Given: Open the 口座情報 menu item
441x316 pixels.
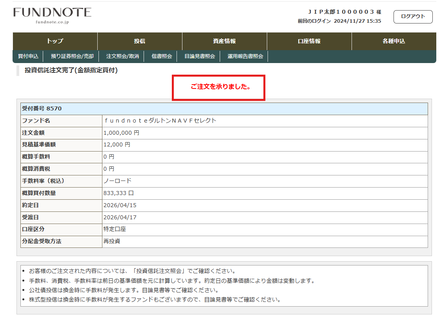Looking at the screenshot, I should [309, 41].
